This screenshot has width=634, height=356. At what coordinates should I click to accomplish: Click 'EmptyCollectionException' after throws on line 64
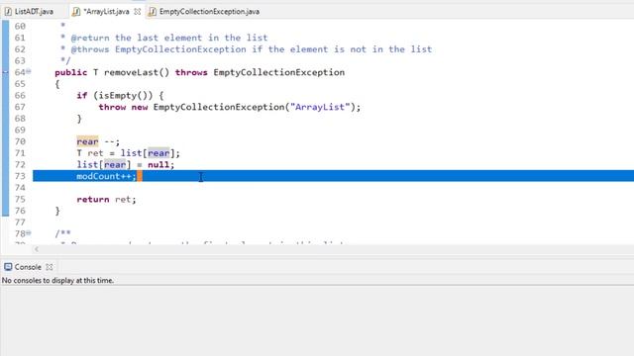pyautogui.click(x=279, y=72)
